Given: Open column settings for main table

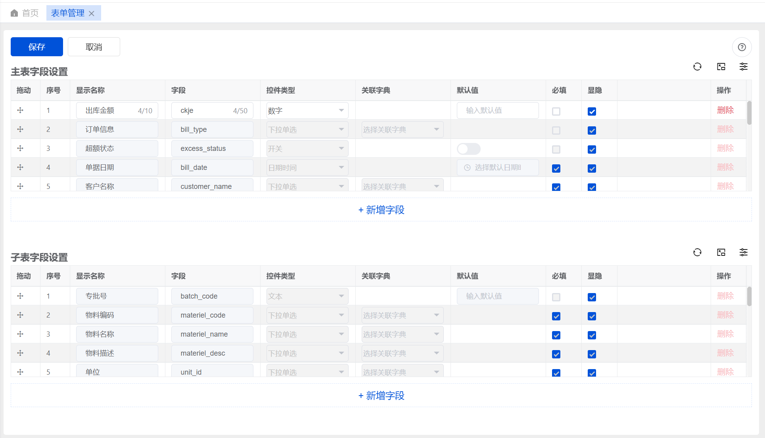Looking at the screenshot, I should pyautogui.click(x=743, y=67).
